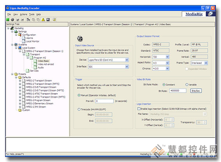Open the Actions menu
This screenshot has width=221, height=162.
click(x=23, y=14)
